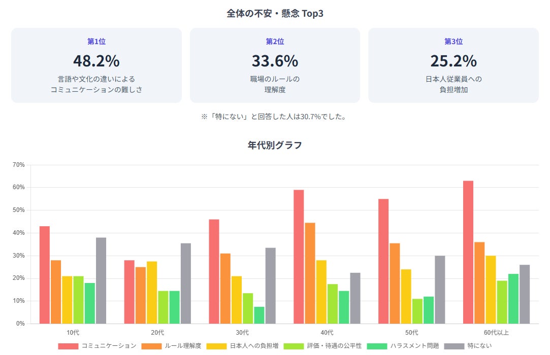Toggle the コミュニケーション legend label

pos(109,346)
